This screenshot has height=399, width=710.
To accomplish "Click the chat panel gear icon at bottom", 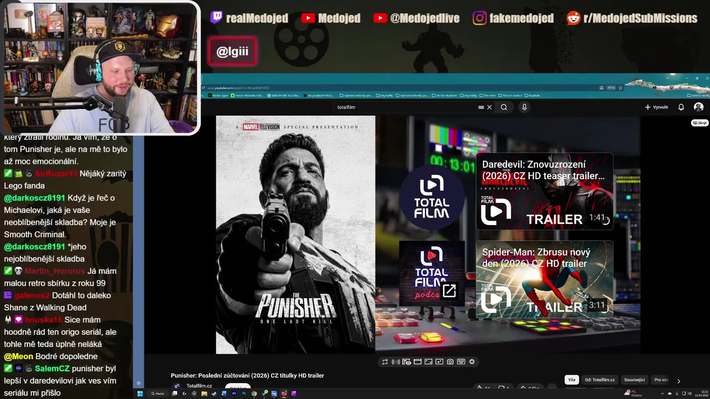I will (x=139, y=383).
